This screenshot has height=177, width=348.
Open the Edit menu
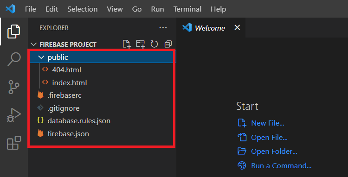pyautogui.click(x=52, y=9)
